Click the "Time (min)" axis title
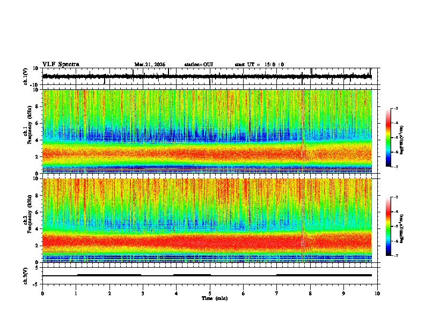This screenshot has height=329, width=425. 215,298
